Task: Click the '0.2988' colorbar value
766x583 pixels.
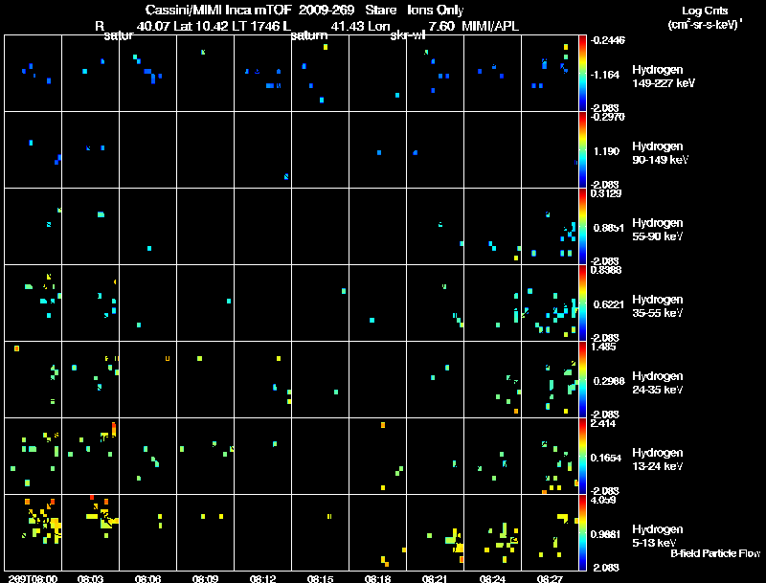Action: [x=608, y=381]
